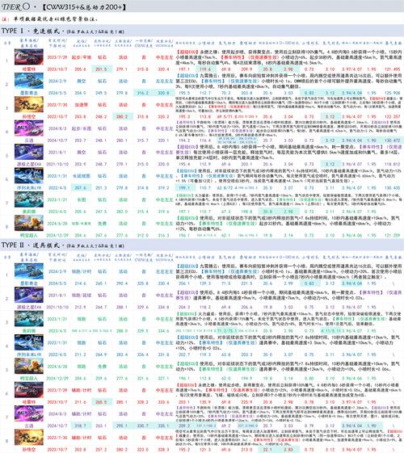This screenshot has width=404, height=453.
Task: Click the 212.9 cell in TYPE II
Action: point(81,307)
